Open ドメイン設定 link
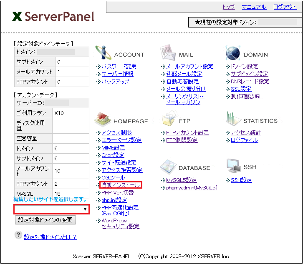The image size is (303, 264). (x=245, y=66)
